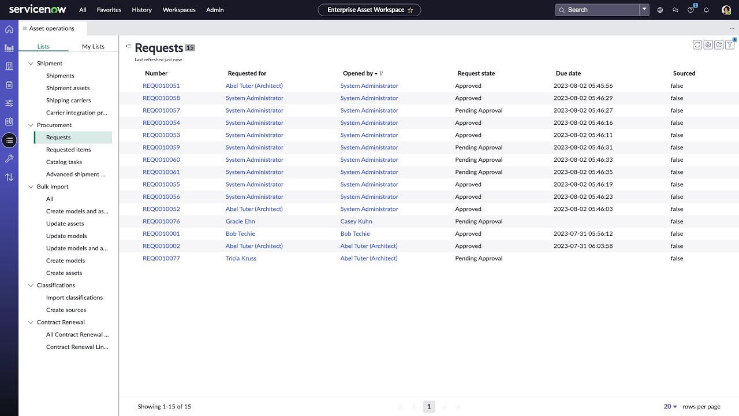Viewport: 739px width, 416px height.
Task: Open request REQ0010076
Action: [161, 221]
